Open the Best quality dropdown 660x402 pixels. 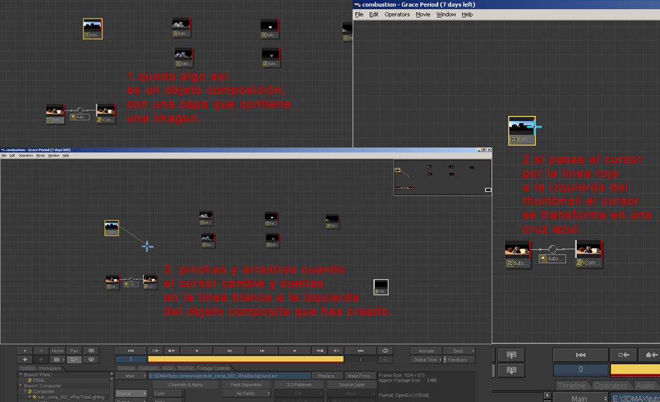pos(459,350)
